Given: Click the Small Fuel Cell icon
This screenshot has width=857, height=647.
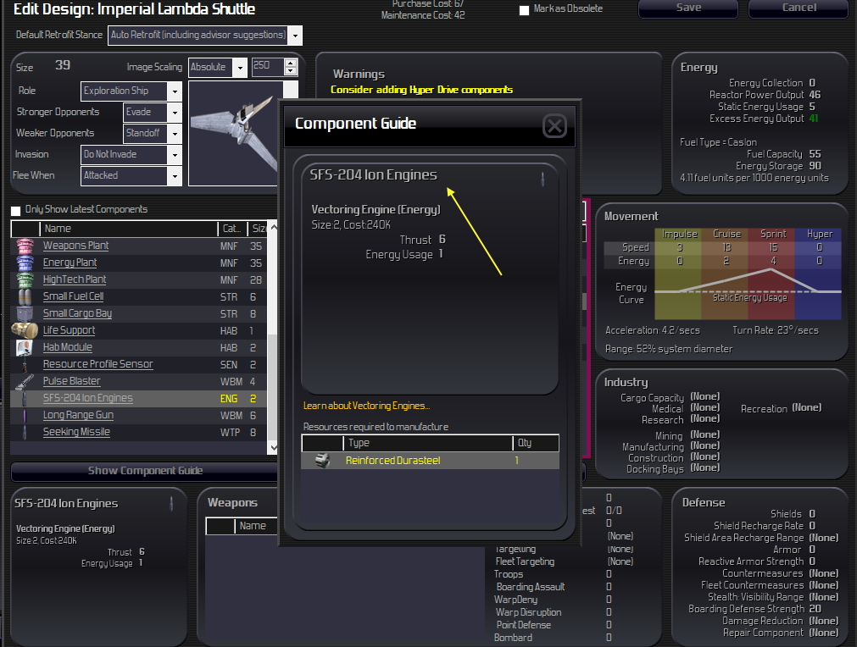Looking at the screenshot, I should coord(25,297).
